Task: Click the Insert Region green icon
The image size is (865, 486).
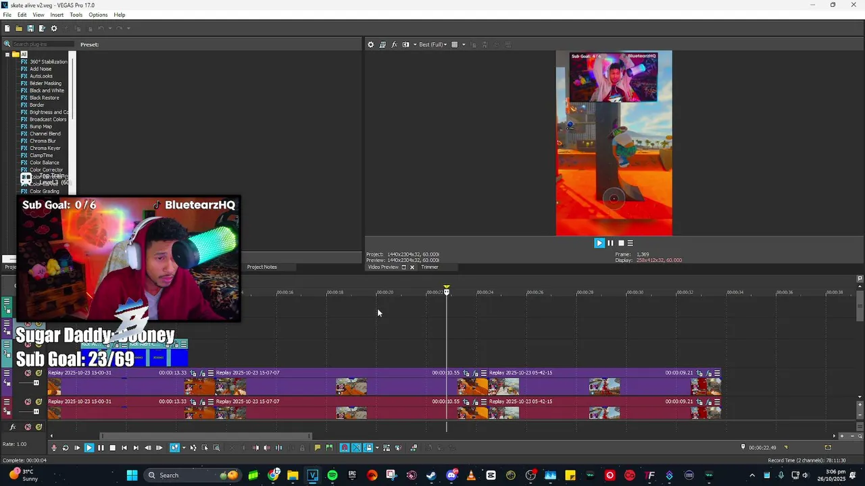Action: [x=329, y=448]
